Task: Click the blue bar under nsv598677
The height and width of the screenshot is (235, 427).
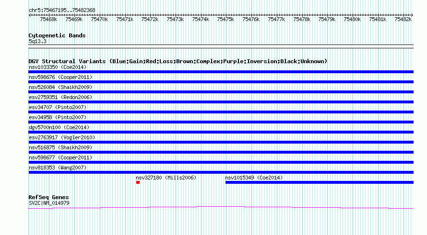Action: (221, 162)
